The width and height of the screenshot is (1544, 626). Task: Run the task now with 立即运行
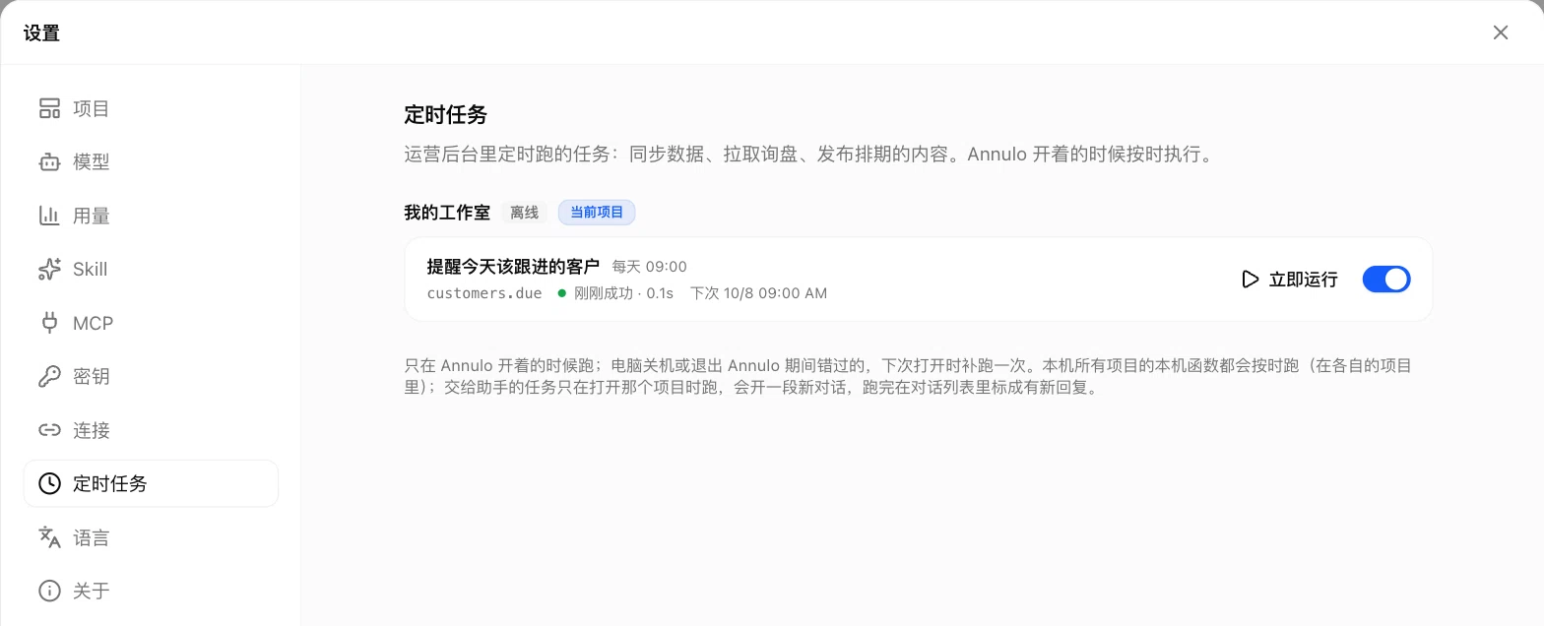click(x=1290, y=280)
